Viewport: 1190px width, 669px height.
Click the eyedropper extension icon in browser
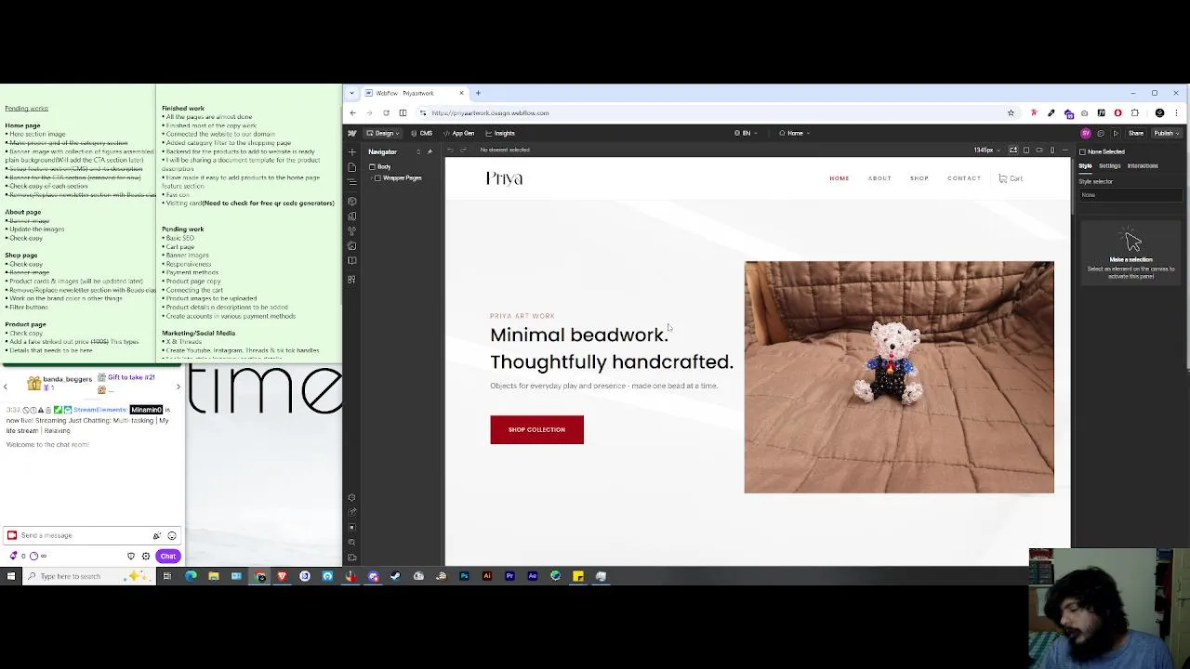tap(1051, 112)
